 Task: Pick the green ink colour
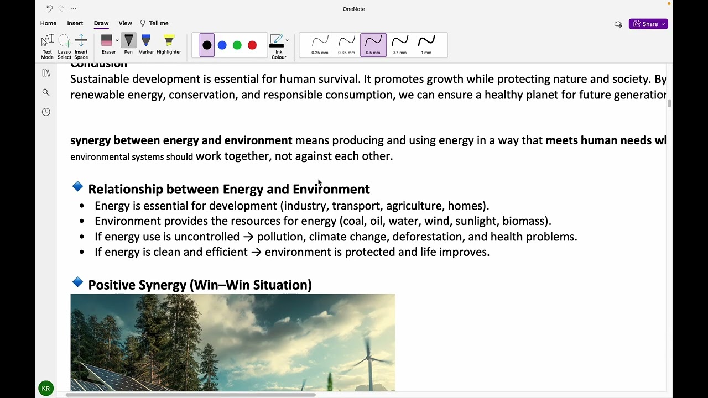(x=237, y=45)
